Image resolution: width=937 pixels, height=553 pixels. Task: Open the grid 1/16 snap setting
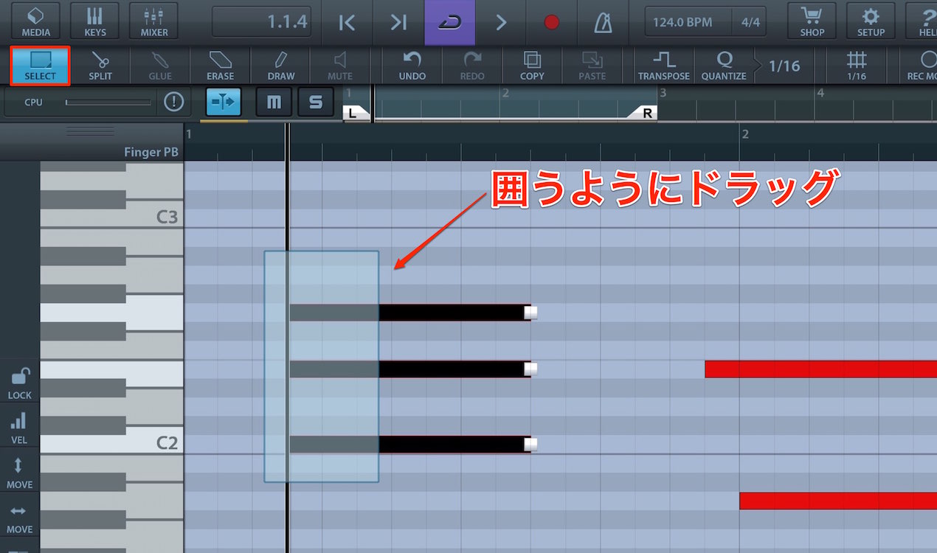coord(857,66)
